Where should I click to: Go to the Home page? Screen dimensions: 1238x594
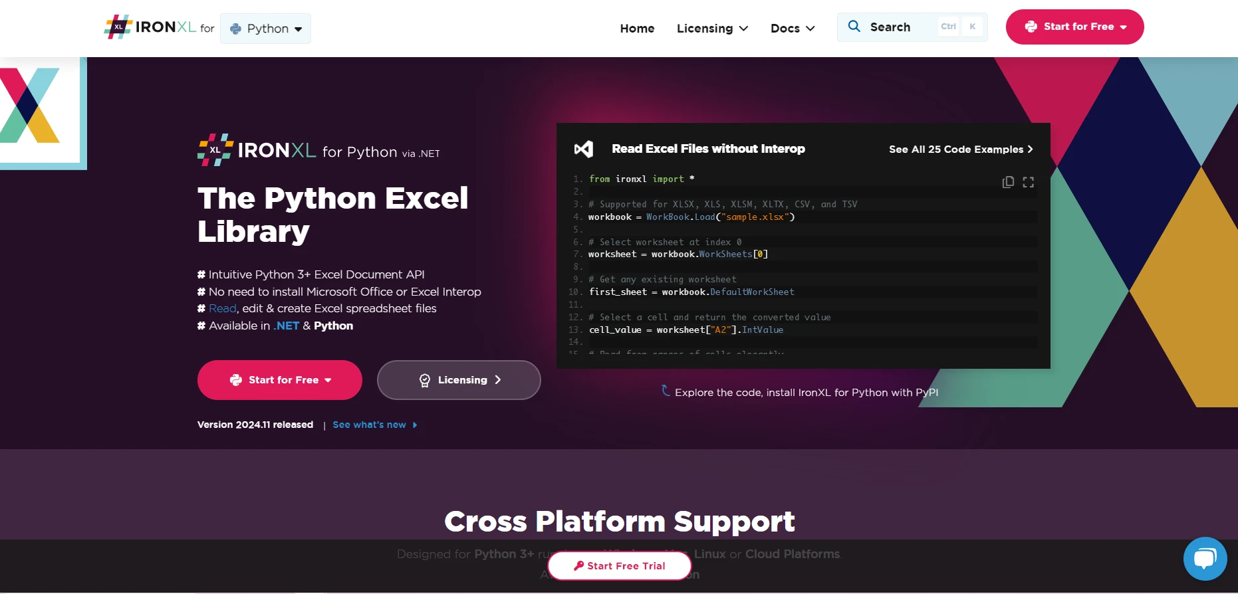coord(637,29)
